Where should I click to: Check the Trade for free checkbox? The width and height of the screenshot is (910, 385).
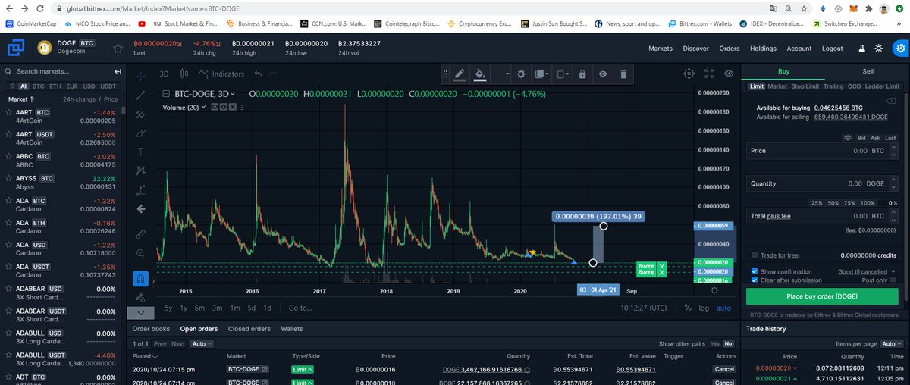coord(754,255)
